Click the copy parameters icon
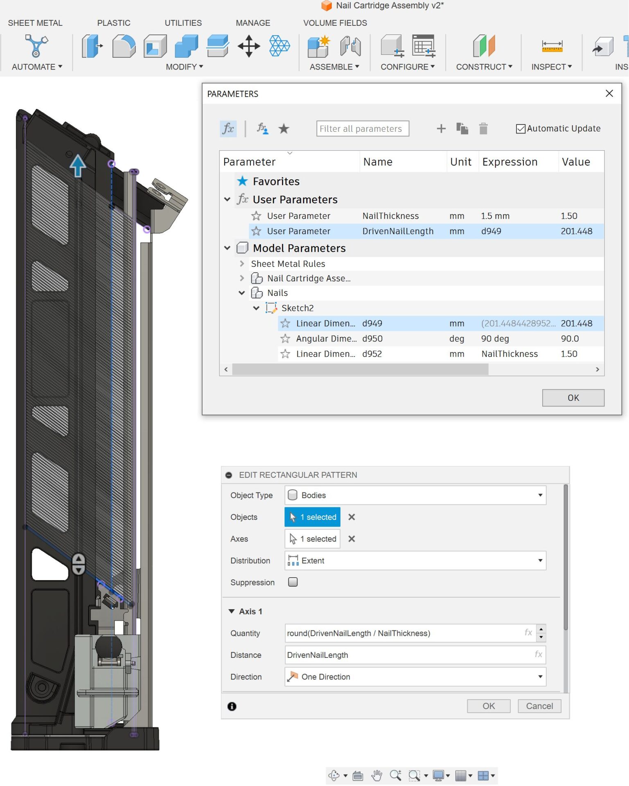This screenshot has width=629, height=786. pyautogui.click(x=462, y=129)
